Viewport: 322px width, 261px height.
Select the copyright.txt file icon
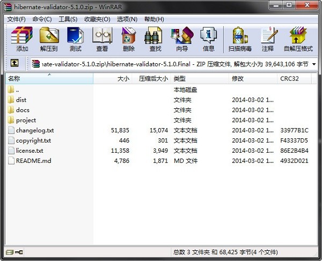tap(11, 140)
